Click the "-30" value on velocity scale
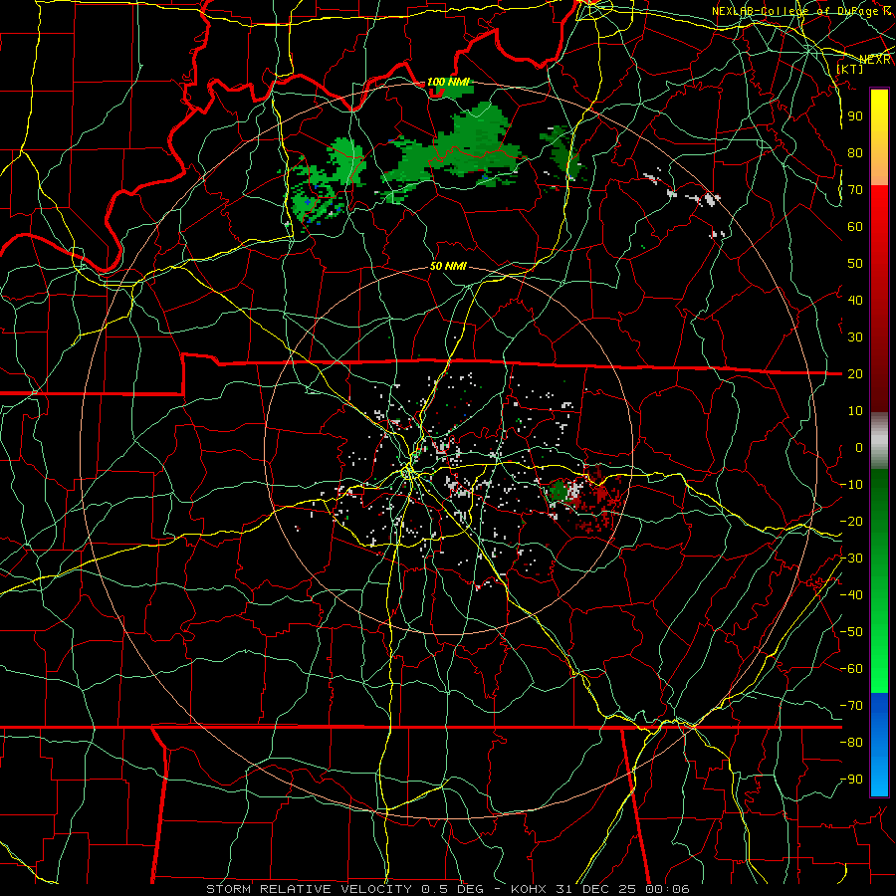The width and height of the screenshot is (896, 896). point(851,559)
